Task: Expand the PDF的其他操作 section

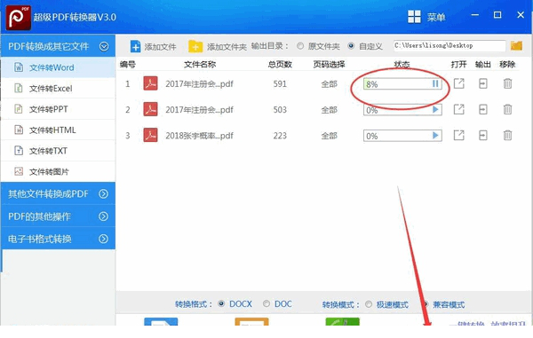Action: (x=103, y=216)
